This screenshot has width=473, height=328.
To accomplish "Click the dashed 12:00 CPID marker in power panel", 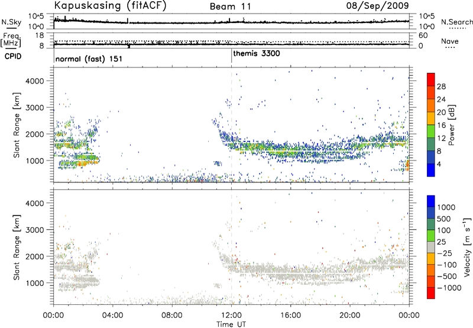I will tap(232, 125).
